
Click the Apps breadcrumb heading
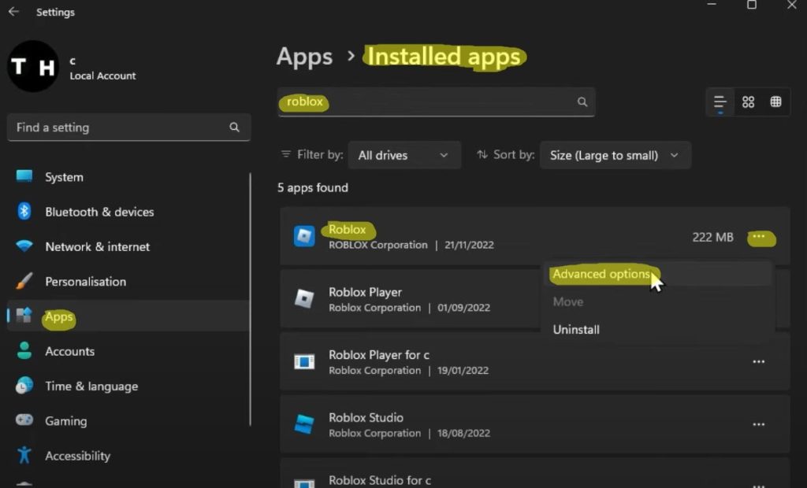pos(305,56)
